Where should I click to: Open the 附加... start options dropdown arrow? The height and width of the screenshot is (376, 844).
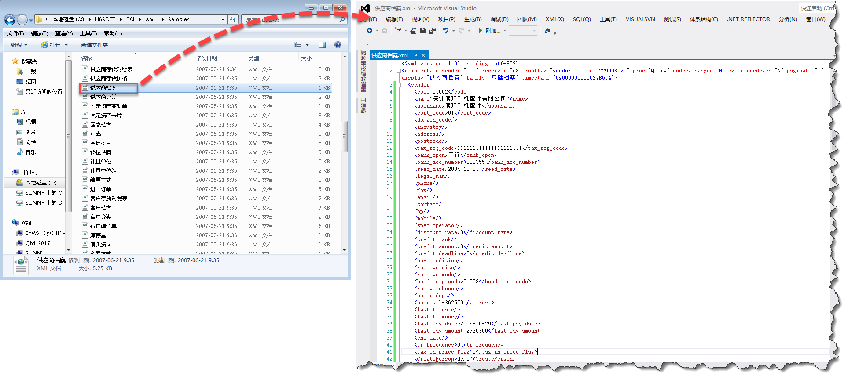(x=504, y=31)
